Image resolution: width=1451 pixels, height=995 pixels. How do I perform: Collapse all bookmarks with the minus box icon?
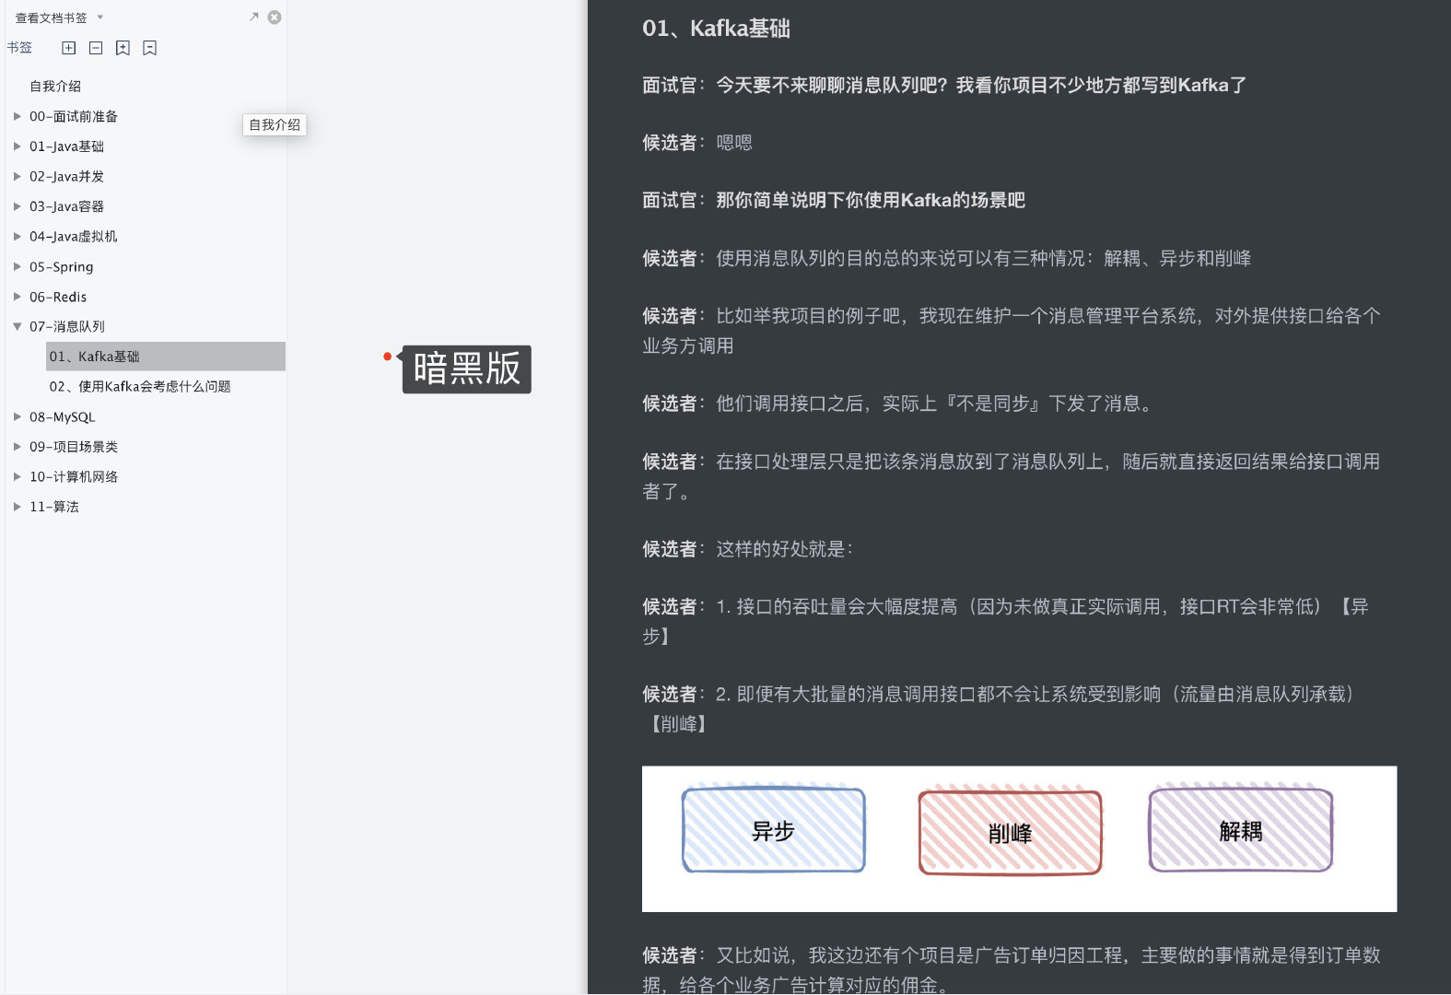tap(96, 48)
